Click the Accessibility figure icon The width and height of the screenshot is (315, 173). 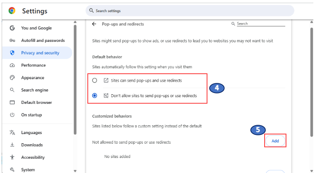pyautogui.click(x=12, y=158)
